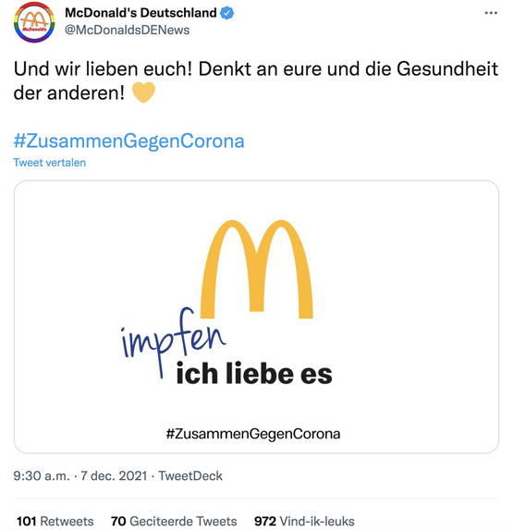513x530 pixels.
Task: Open the @McDonaldsDENews handle
Action: 127,31
